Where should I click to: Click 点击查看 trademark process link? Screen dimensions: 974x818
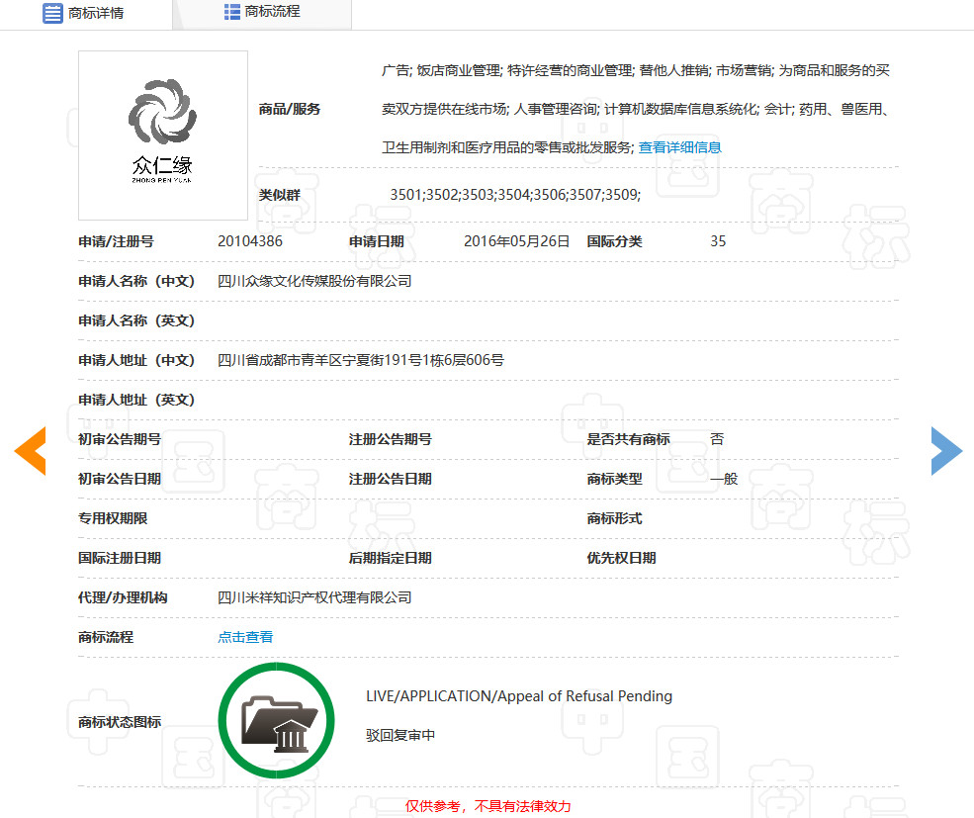pos(245,637)
